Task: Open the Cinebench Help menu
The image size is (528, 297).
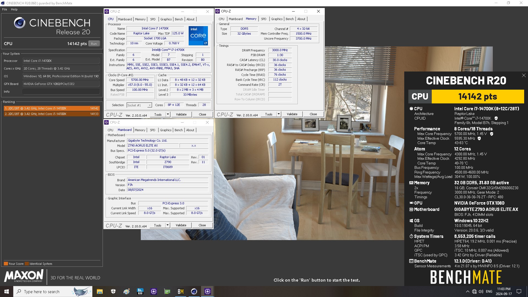Action: [x=14, y=9]
